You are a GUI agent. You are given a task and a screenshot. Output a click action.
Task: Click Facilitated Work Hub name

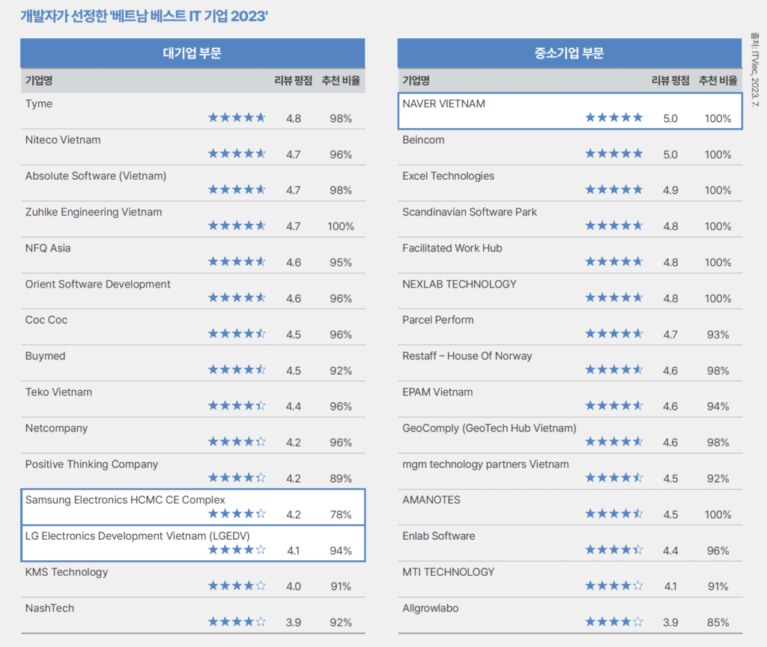(452, 248)
